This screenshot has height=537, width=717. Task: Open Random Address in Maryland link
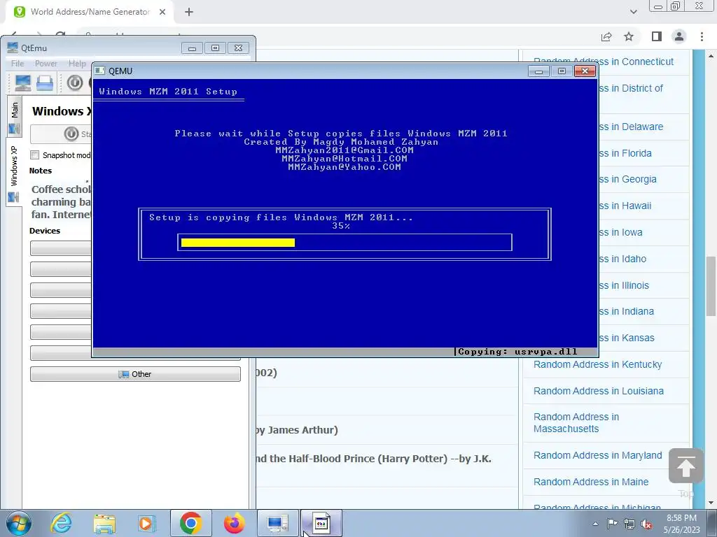coord(598,455)
